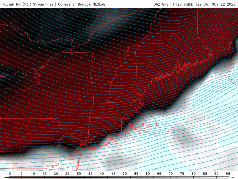Click the color scale label "40"
The width and height of the screenshot is (238, 179).
click(x=102, y=174)
